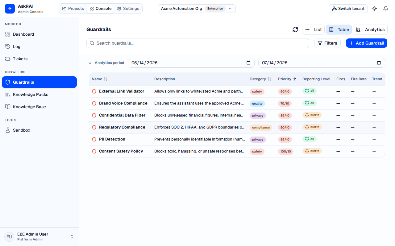
Task: Toggle the light/dark theme icon
Action: coord(375,9)
